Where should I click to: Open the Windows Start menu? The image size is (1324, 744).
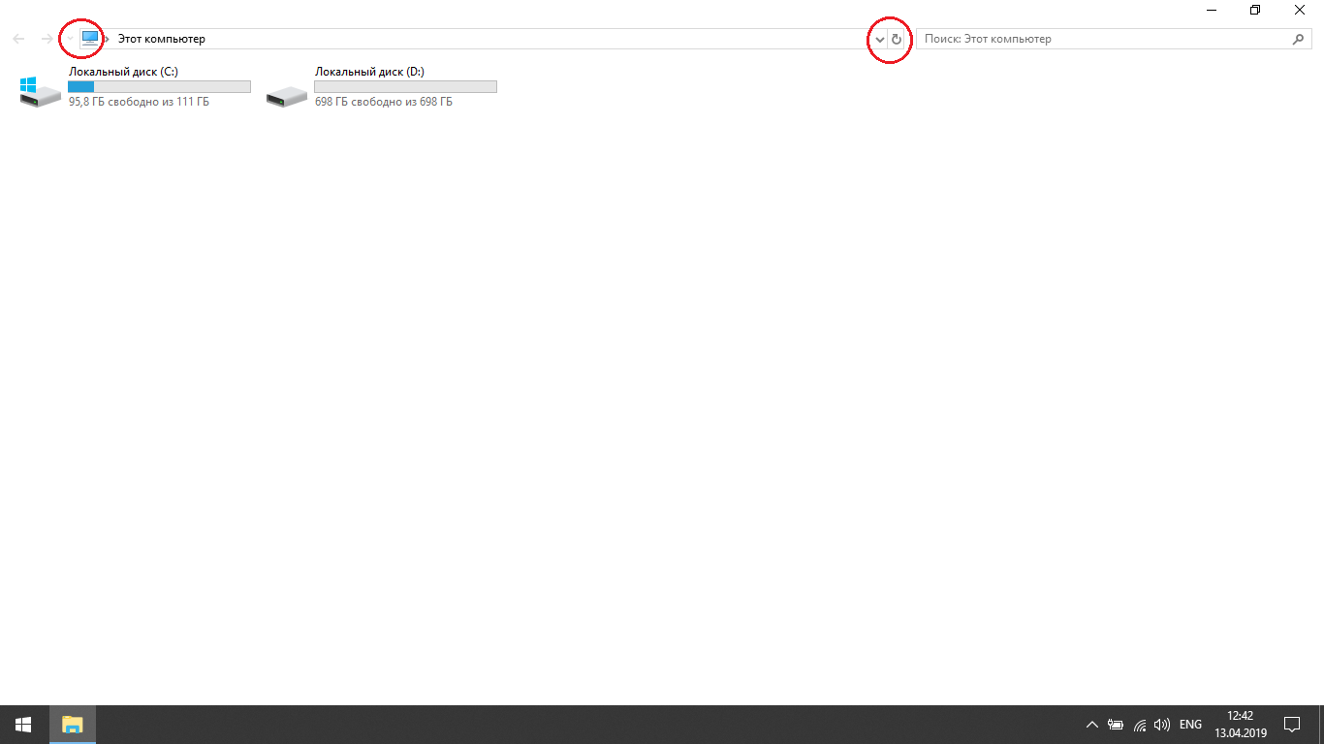(x=23, y=724)
